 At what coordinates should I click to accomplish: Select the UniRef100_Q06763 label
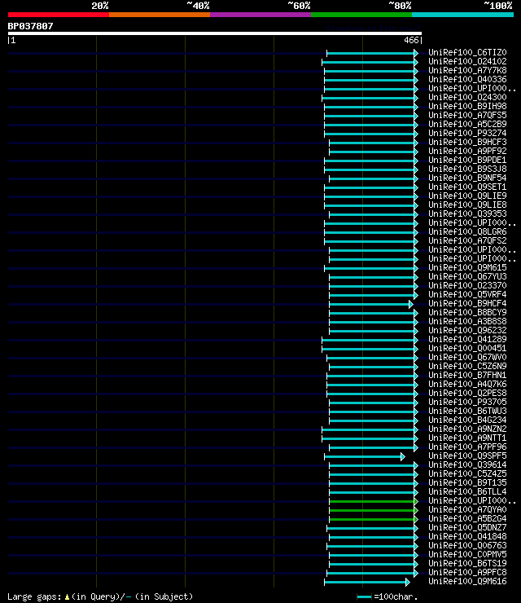467,545
